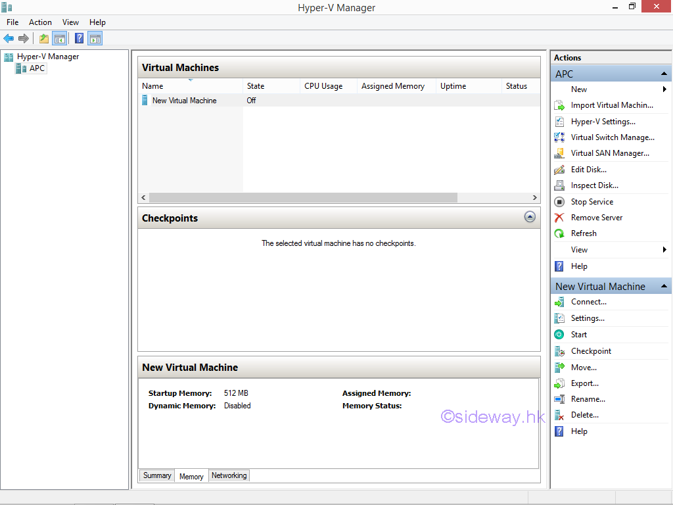Select the APC server tree node
Viewport: 673px width, 505px height.
pos(37,68)
